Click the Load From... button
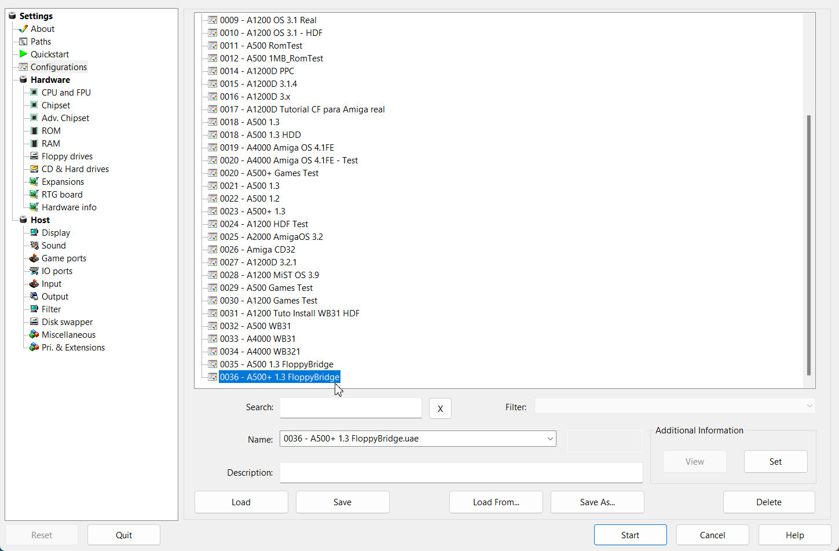 click(496, 502)
